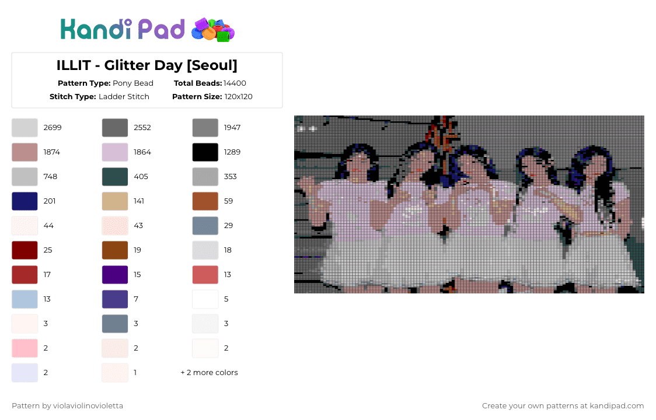Select the light gray swatch with 2699 beads

[x=25, y=128]
